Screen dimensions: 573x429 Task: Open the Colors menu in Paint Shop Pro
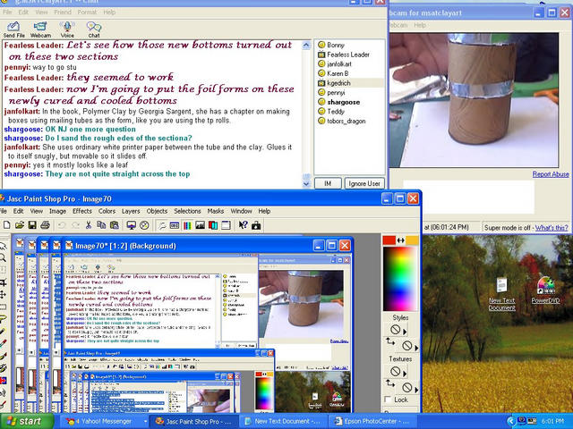pos(107,211)
